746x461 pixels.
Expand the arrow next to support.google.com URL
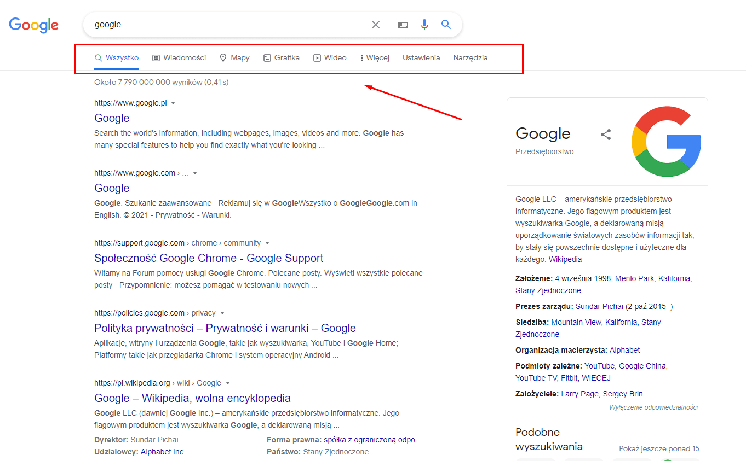pyautogui.click(x=267, y=243)
